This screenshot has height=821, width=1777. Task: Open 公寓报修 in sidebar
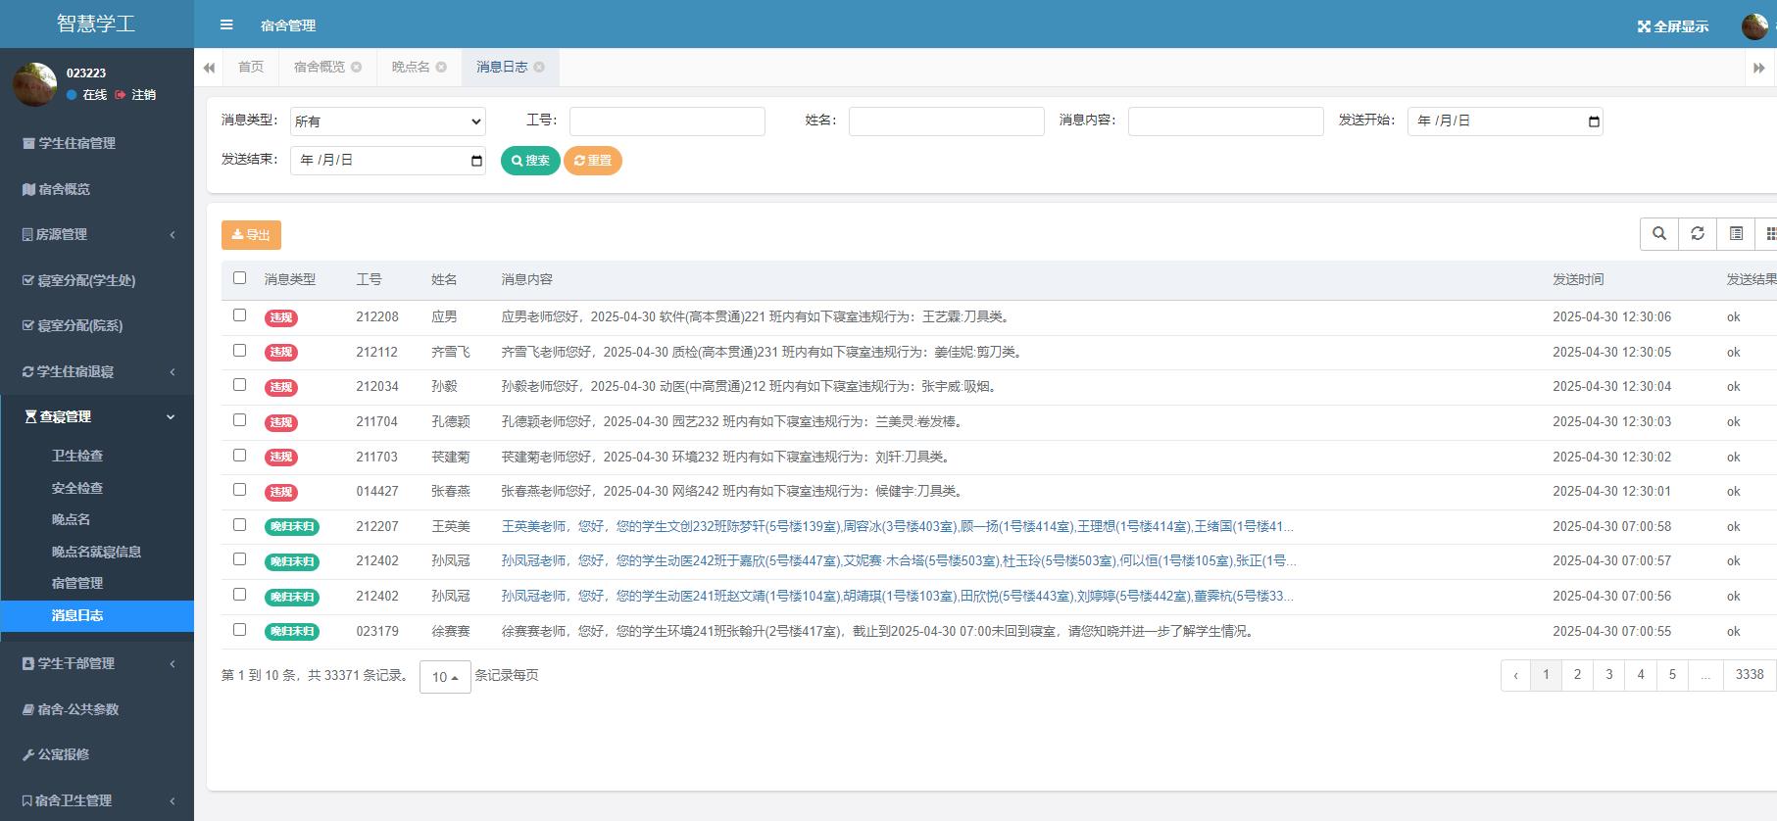pos(97,754)
